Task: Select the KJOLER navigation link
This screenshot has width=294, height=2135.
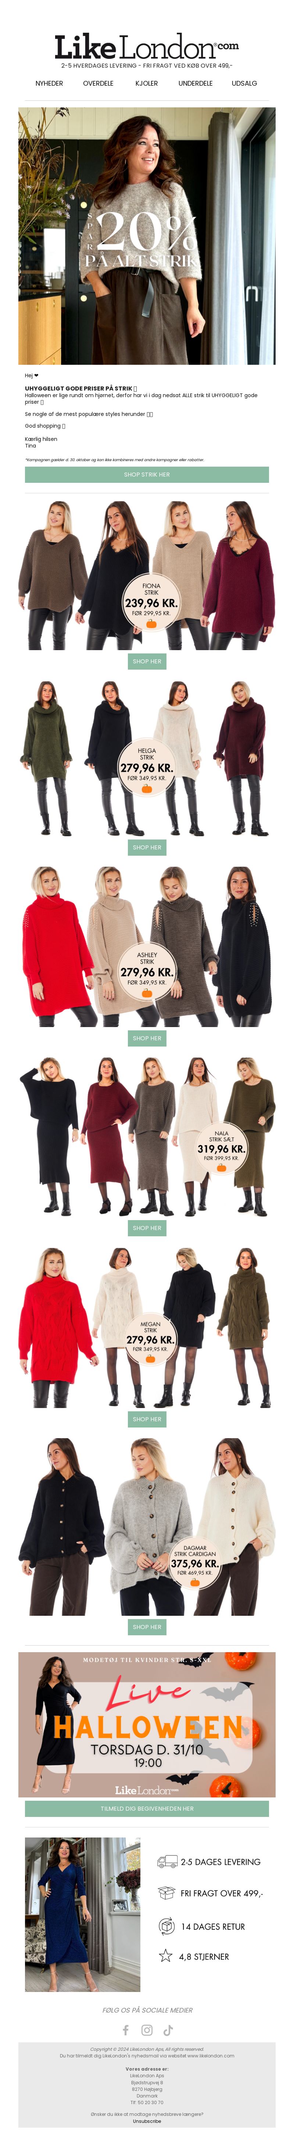Action: pos(147,84)
